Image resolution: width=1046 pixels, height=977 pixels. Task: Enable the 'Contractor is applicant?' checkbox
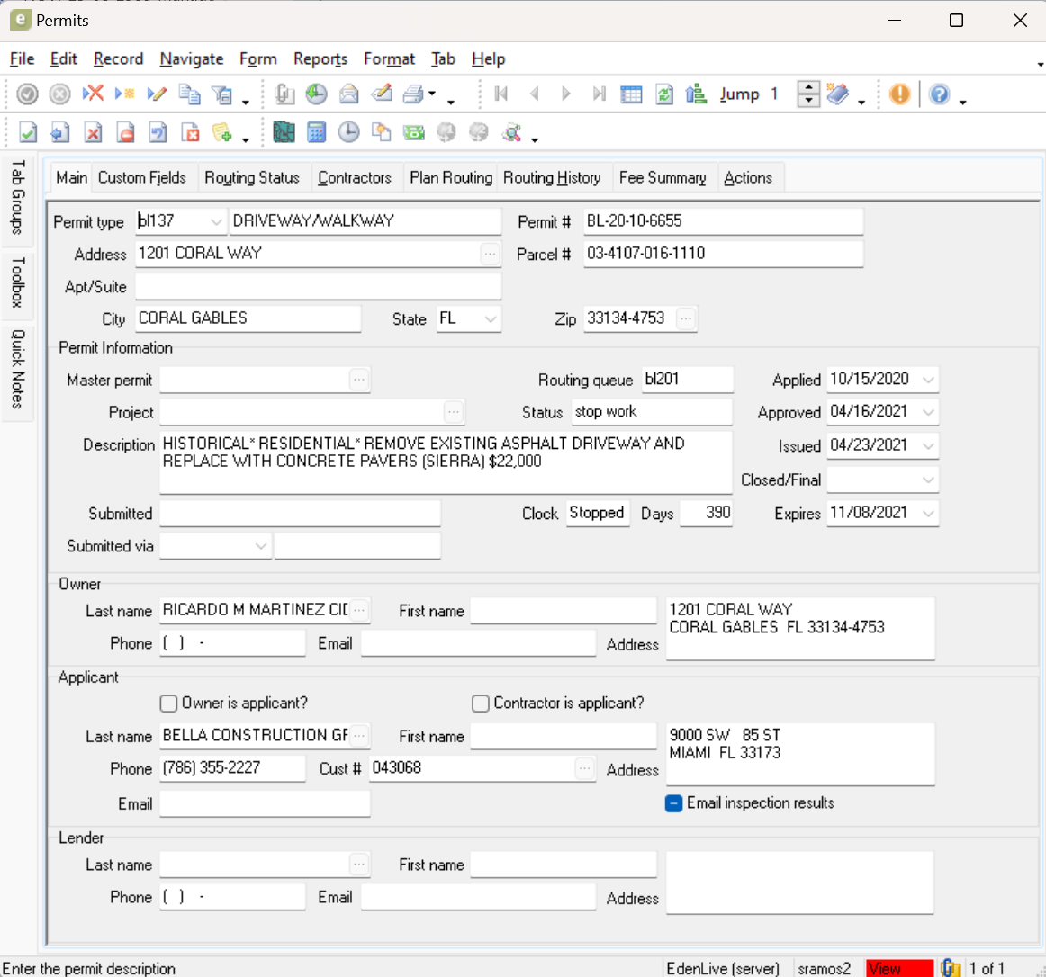coord(481,704)
